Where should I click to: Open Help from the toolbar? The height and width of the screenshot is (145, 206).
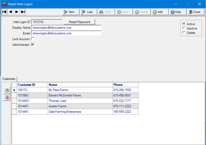tap(176, 12)
